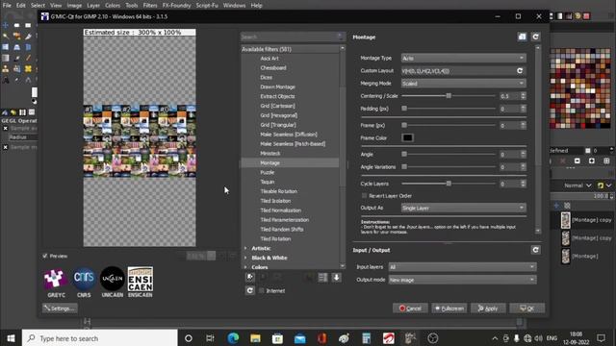Viewport: 616px width, 346px height.
Task: Click the Windows taskbar search box
Action: [x=100, y=338]
